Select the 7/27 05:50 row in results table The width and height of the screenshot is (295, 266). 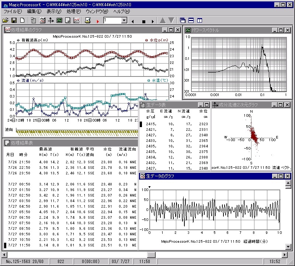[72, 212]
